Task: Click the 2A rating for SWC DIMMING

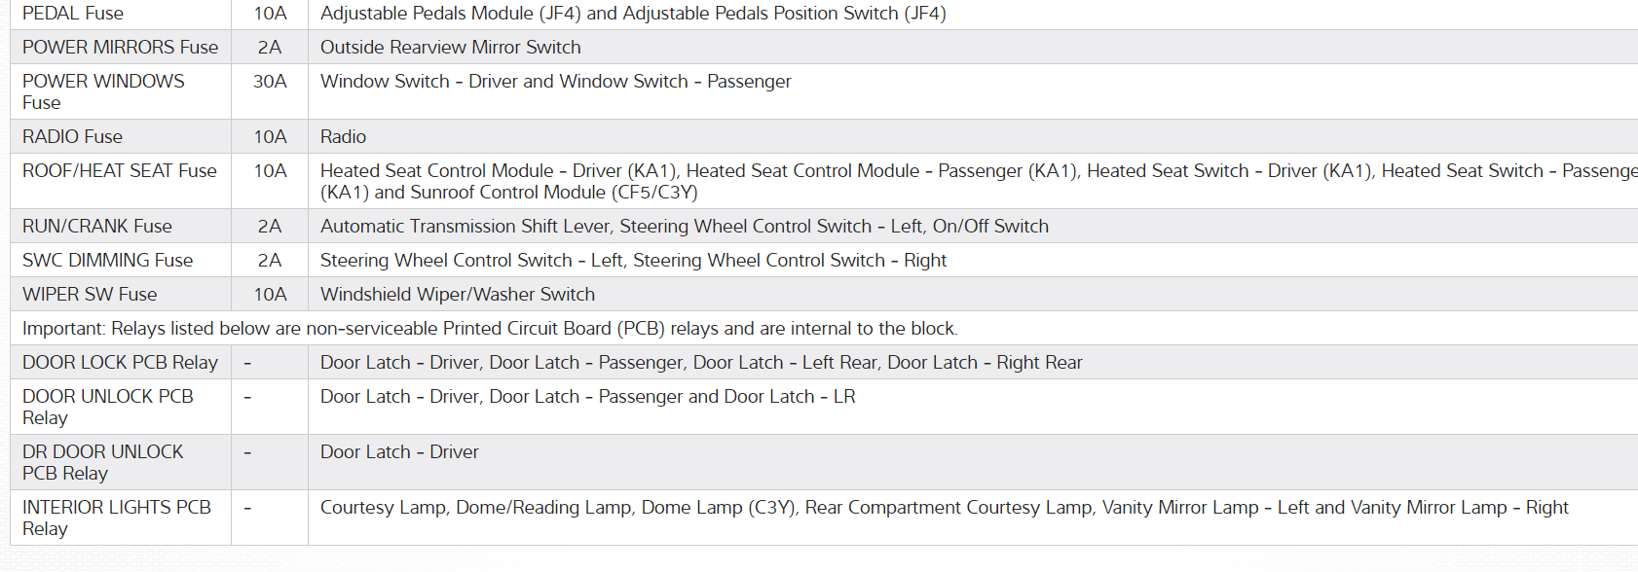Action: (270, 261)
